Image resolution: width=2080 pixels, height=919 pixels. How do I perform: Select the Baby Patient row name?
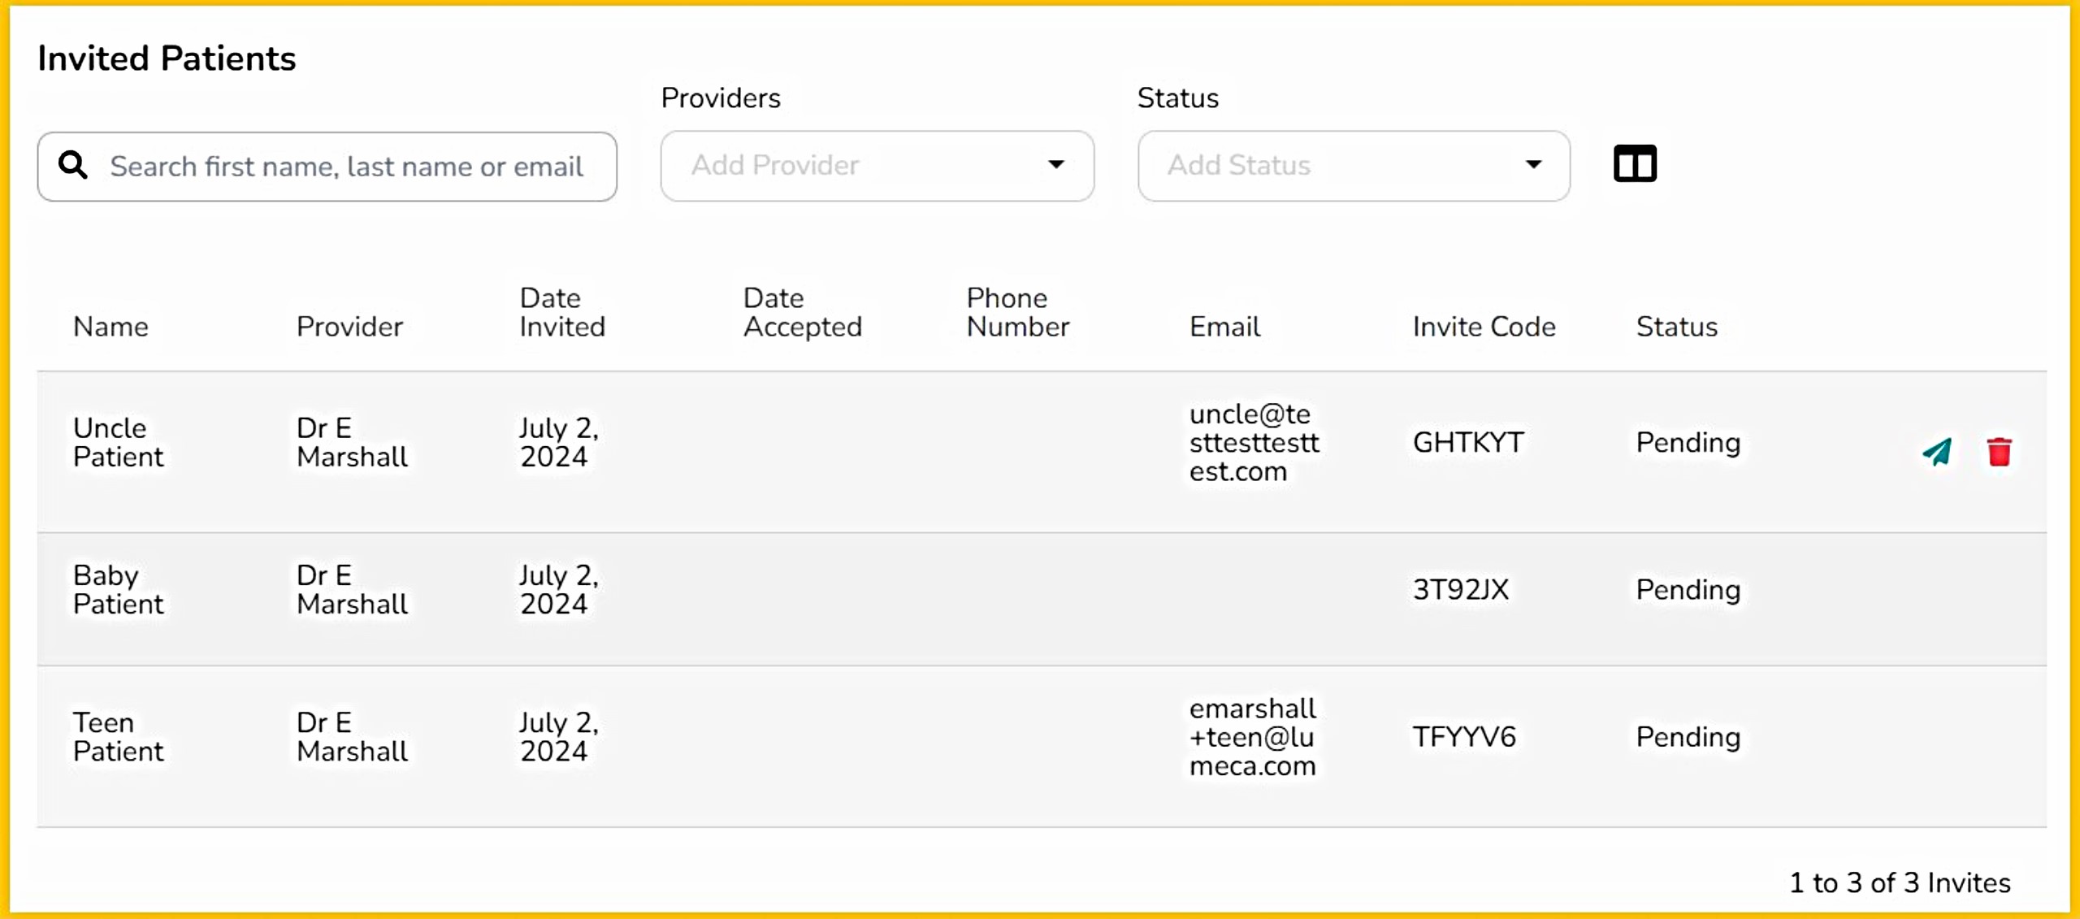click(118, 590)
